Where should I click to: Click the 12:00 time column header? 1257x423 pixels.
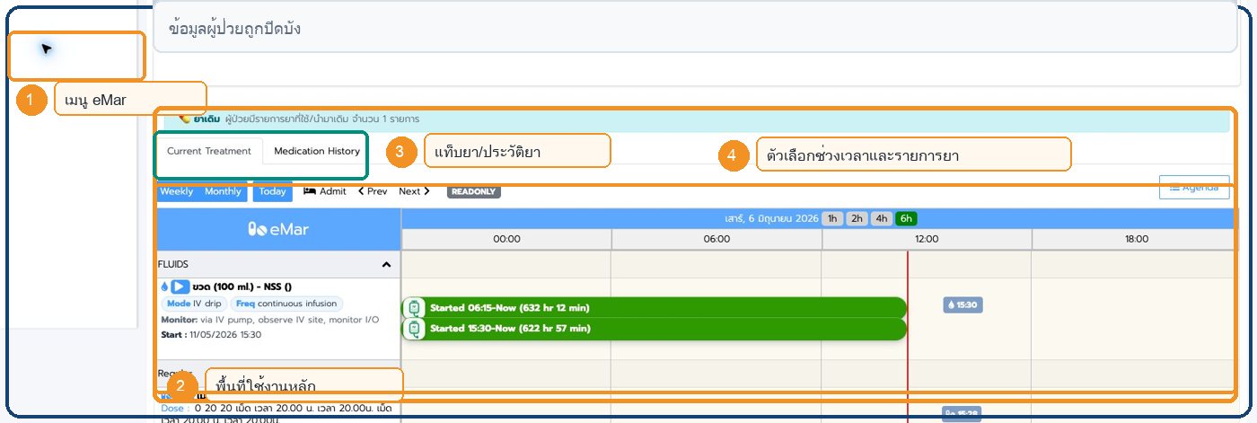pos(927,239)
